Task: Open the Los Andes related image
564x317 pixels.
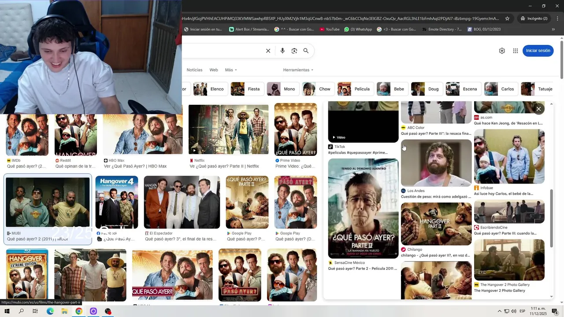Action: tap(436, 163)
